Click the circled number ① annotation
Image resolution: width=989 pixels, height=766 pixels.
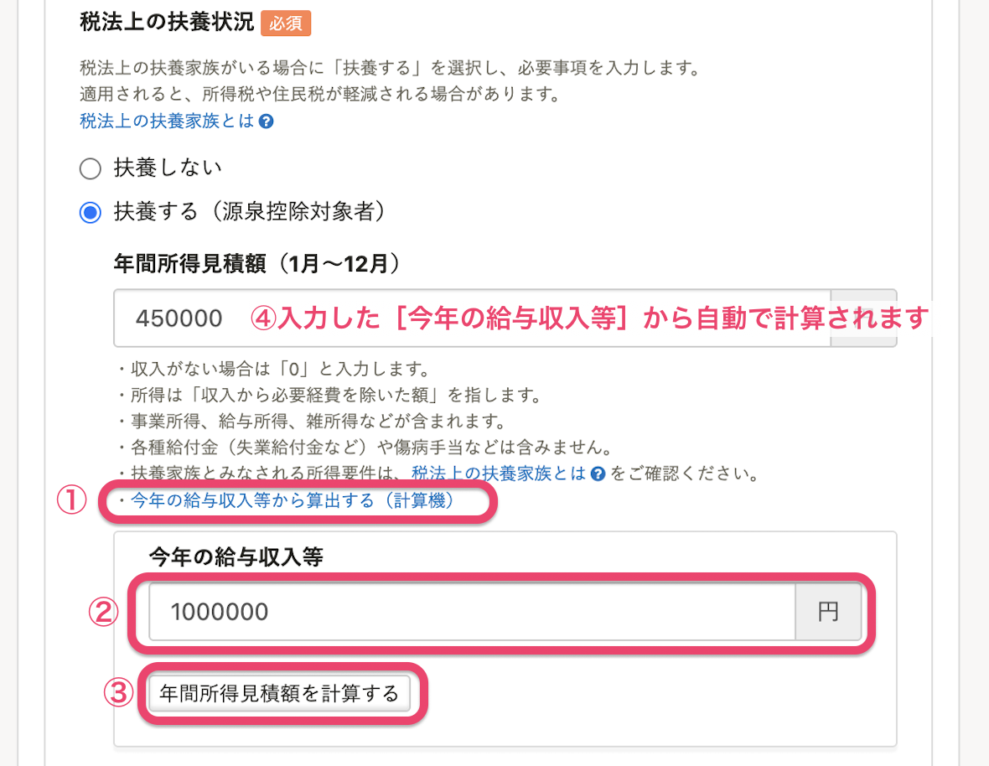(x=71, y=500)
